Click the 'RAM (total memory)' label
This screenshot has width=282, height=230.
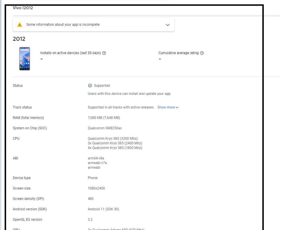(29, 118)
